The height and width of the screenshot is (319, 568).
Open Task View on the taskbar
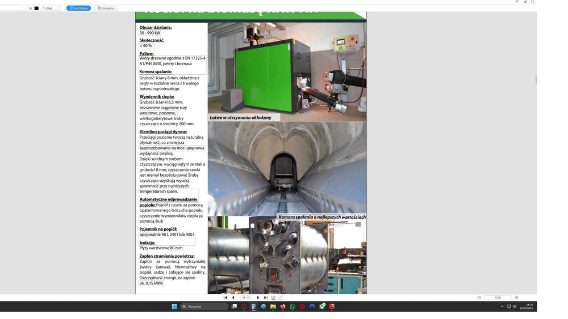click(234, 307)
